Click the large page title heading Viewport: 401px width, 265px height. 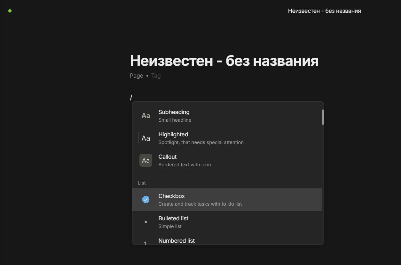[x=224, y=60]
